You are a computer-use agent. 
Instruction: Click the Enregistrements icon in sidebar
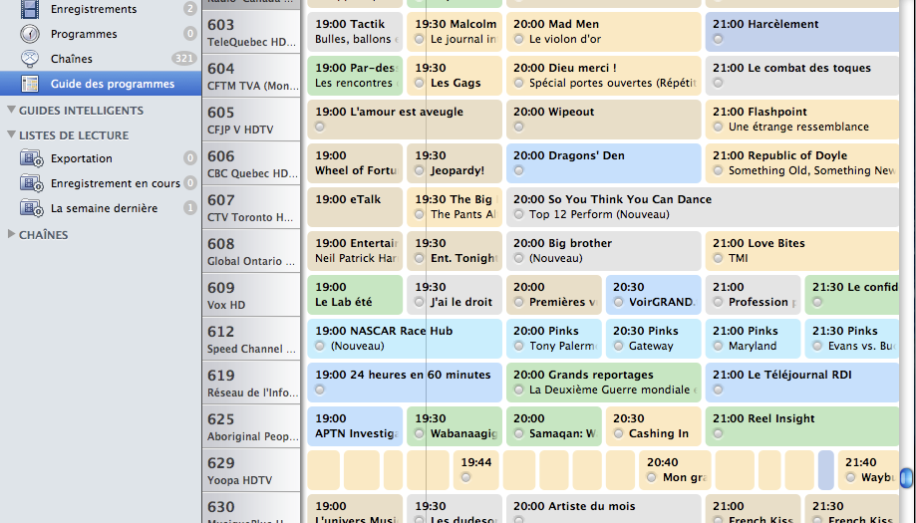pyautogui.click(x=31, y=10)
